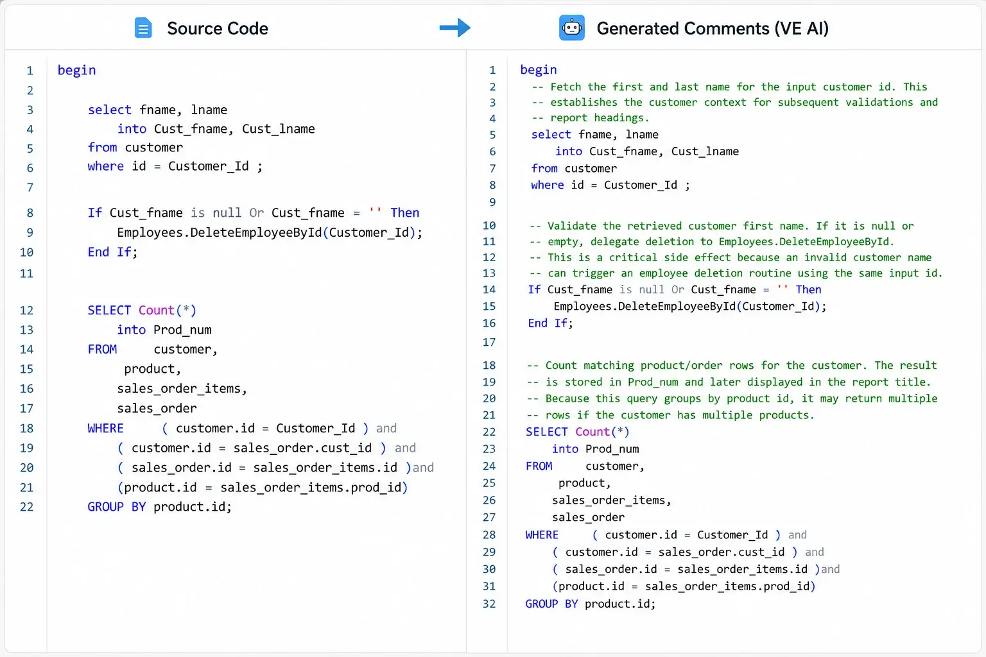Click 'GROUP BY product.id;' in Source Code panel
Viewport: 986px width, 657px height.
pyautogui.click(x=159, y=507)
